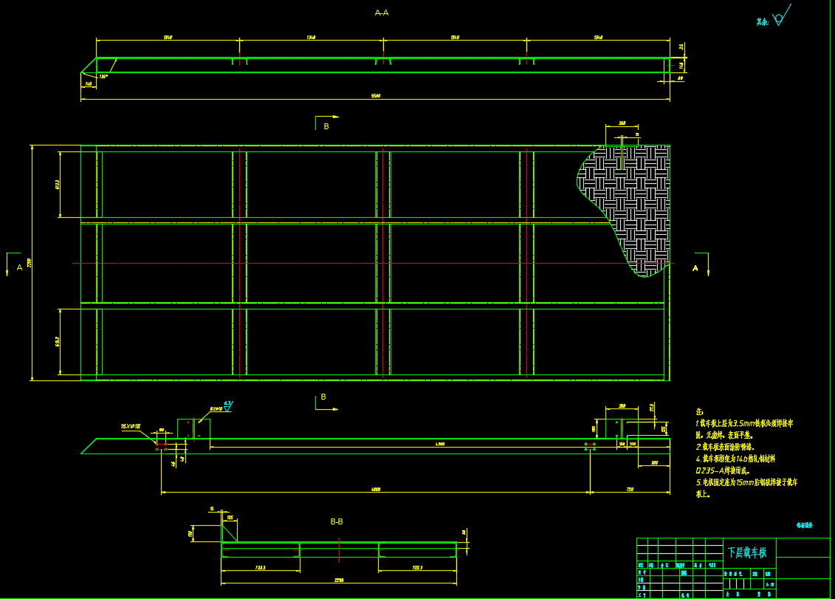Viewport: 835px width, 599px height.
Task: Select the Q235-A material note line
Action: [x=723, y=470]
